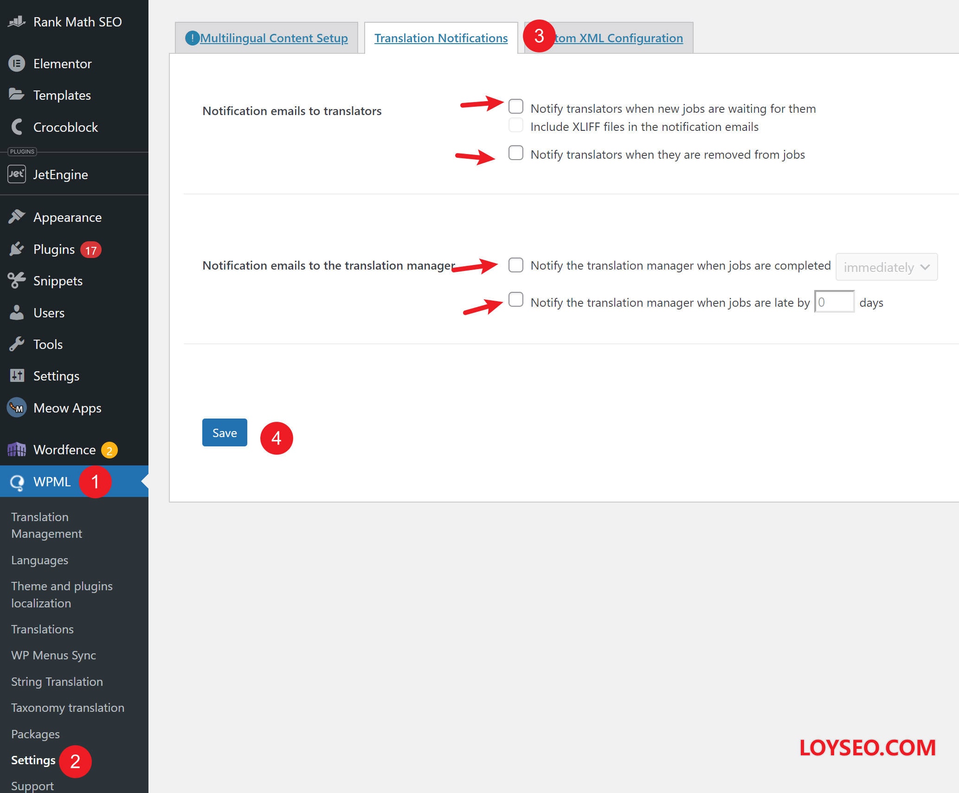Toggle Include XLIFF files in notification emails
959x793 pixels.
click(x=515, y=126)
